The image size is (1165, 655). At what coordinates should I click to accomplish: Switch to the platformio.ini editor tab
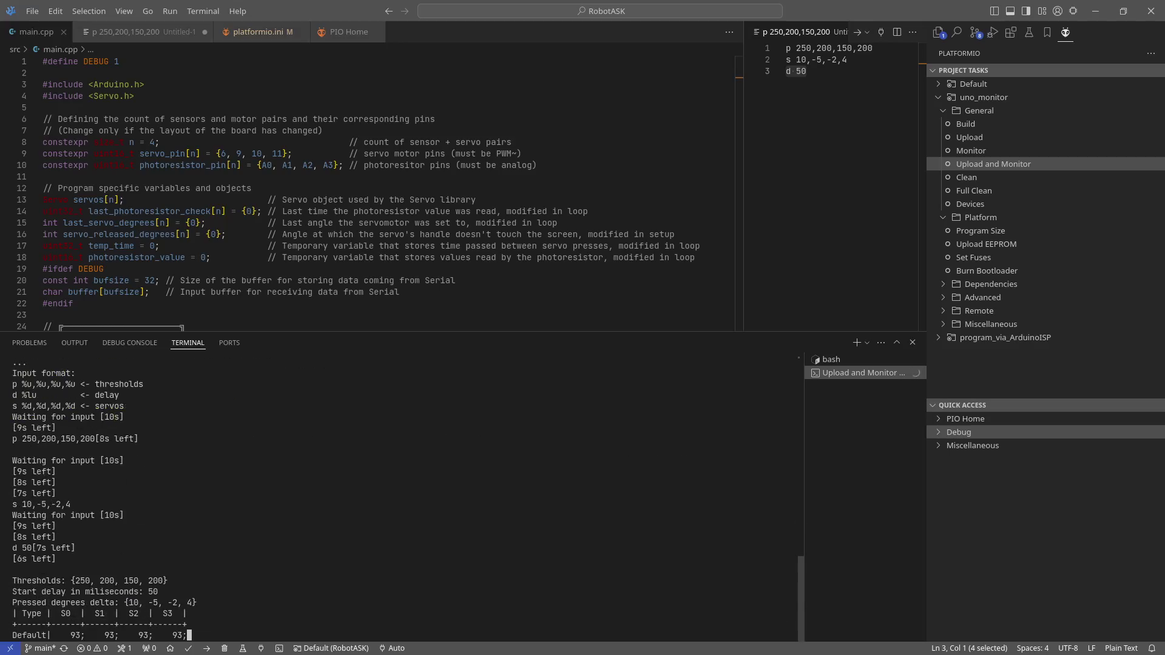[262, 32]
